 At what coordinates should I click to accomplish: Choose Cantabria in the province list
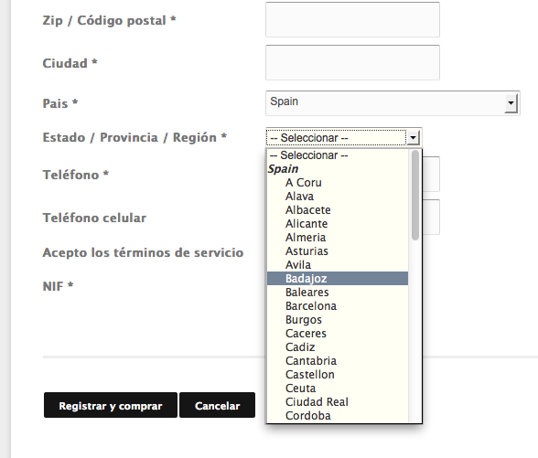(x=338, y=360)
